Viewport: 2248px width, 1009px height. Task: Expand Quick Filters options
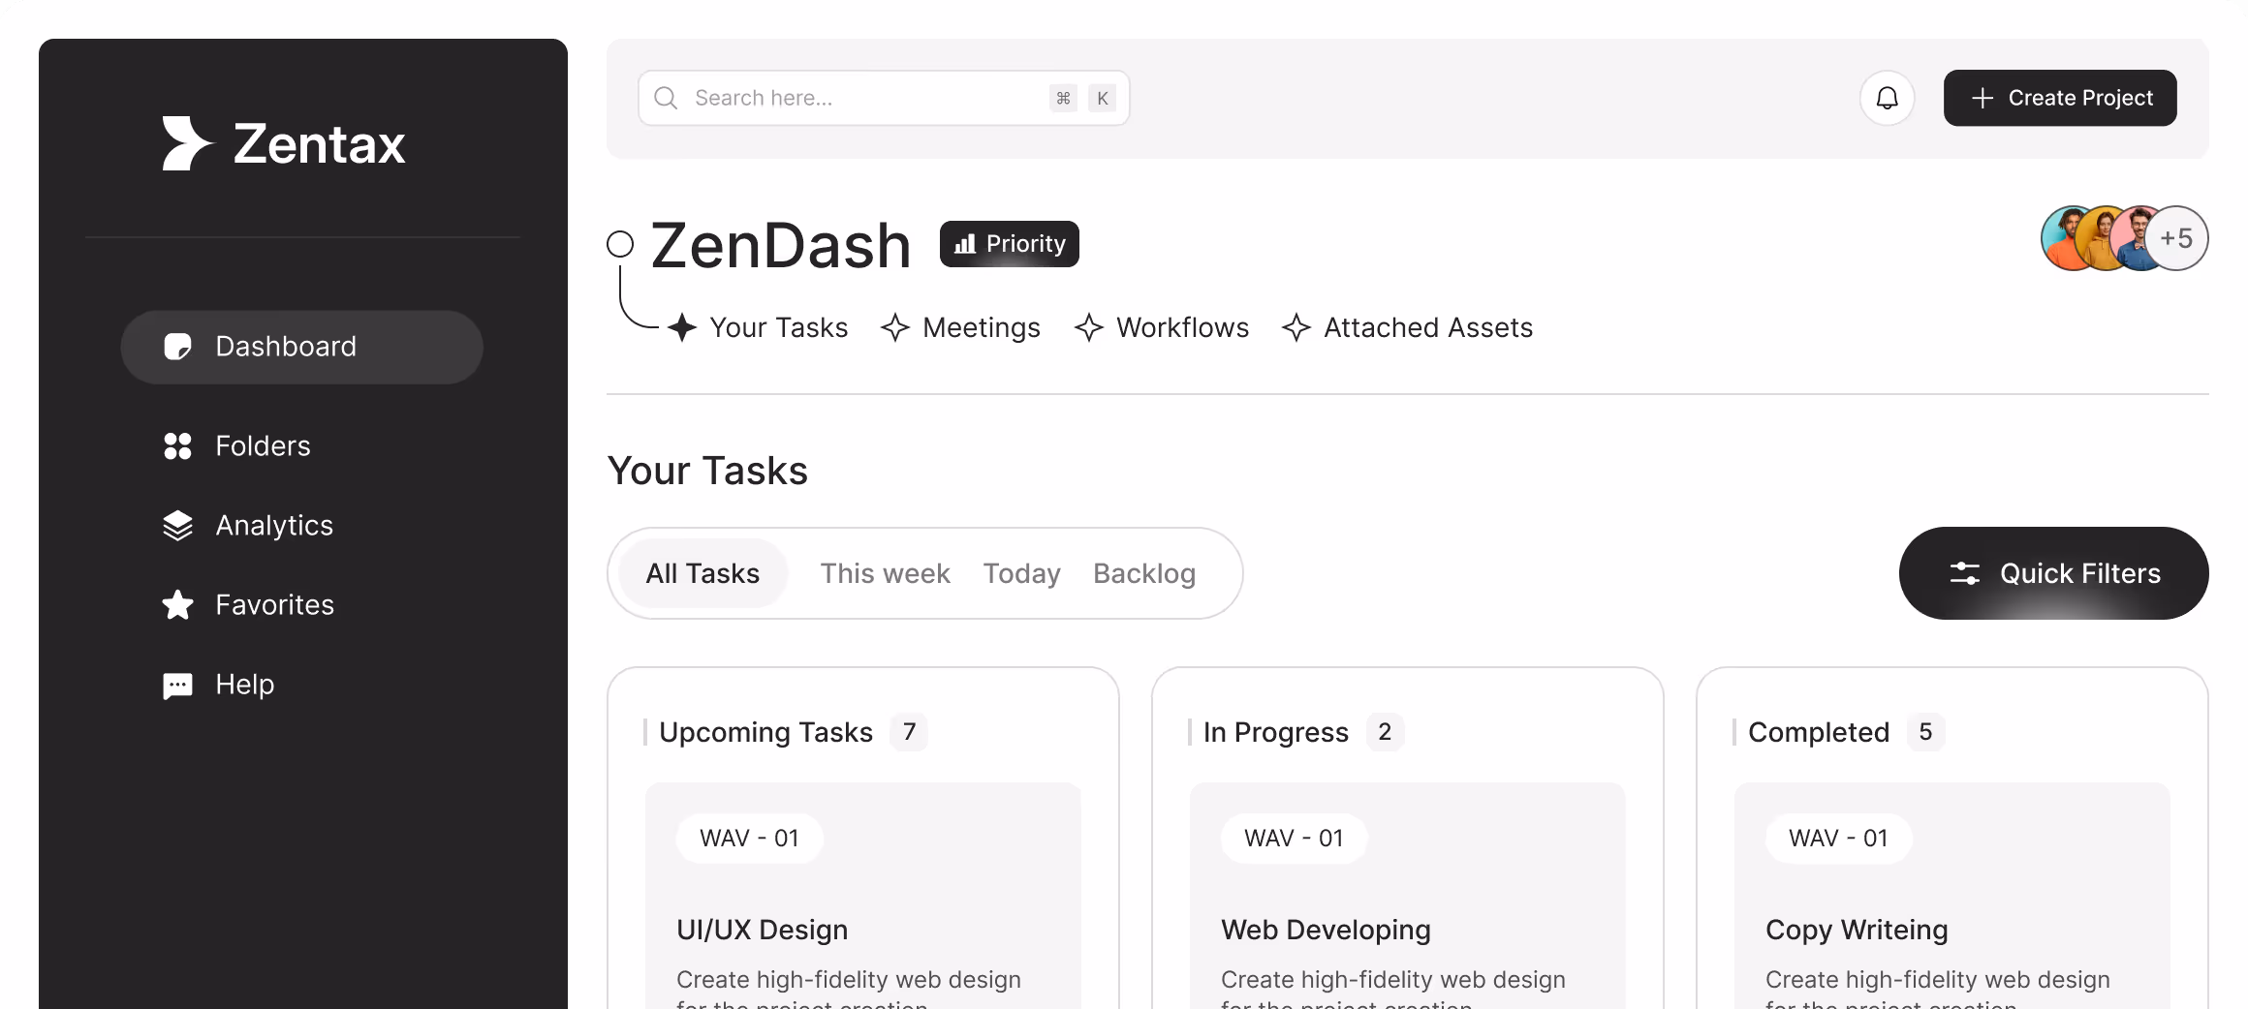point(2053,573)
